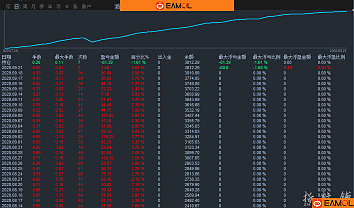The image size is (354, 208).
Task: Click the 104.12 profit value
Action: tap(107, 158)
